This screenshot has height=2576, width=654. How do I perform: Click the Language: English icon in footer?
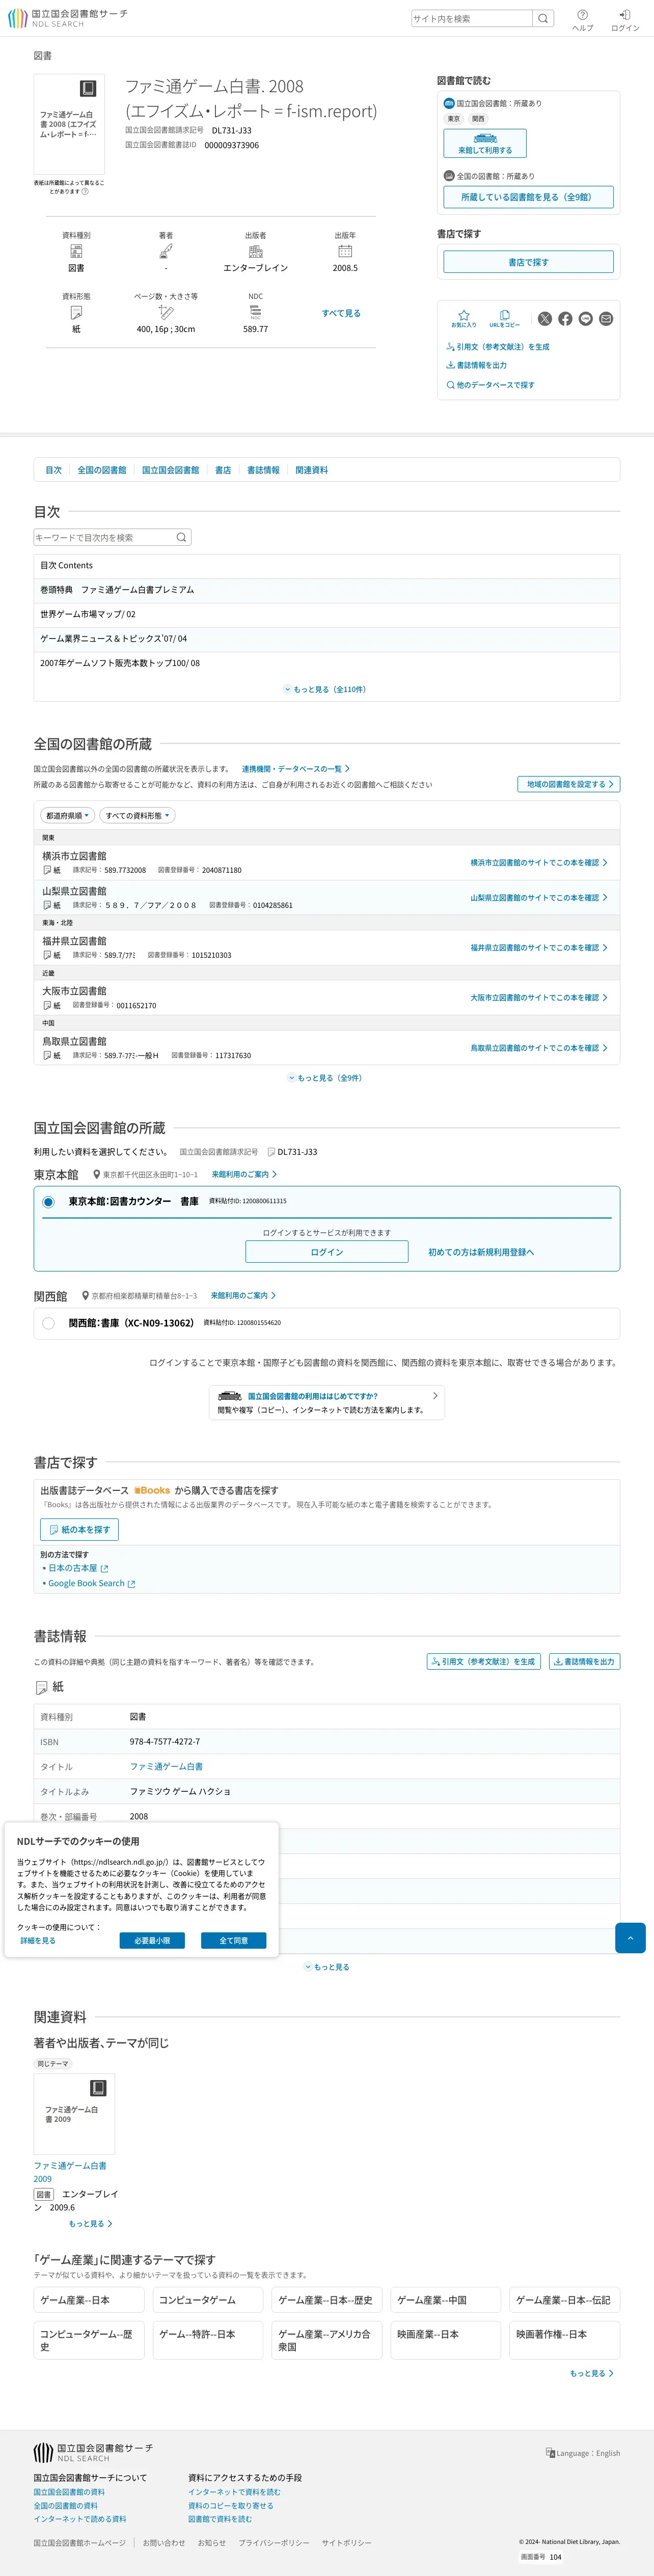point(582,2453)
